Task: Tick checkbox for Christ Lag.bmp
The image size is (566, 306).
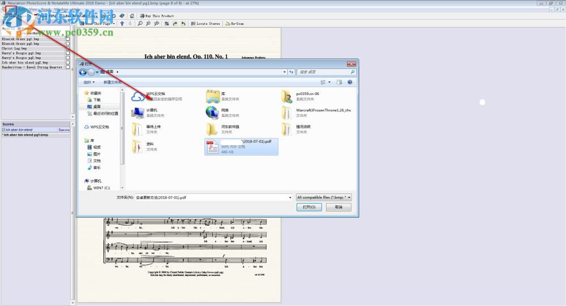Action: [67, 48]
